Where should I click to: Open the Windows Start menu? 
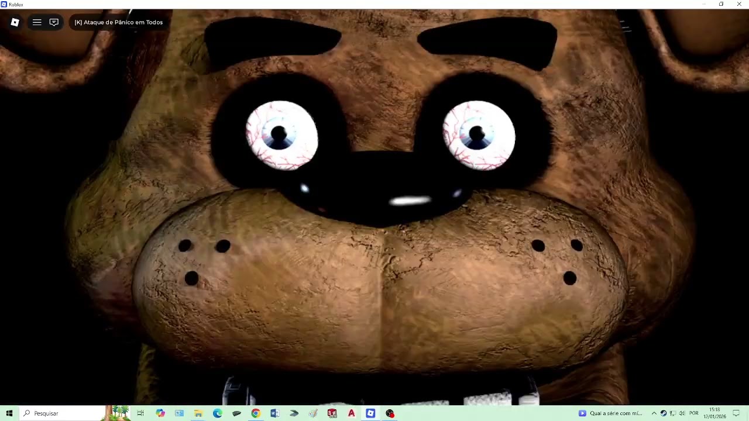pos(9,413)
